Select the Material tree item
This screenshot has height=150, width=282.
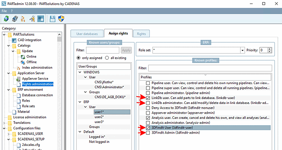24,112
